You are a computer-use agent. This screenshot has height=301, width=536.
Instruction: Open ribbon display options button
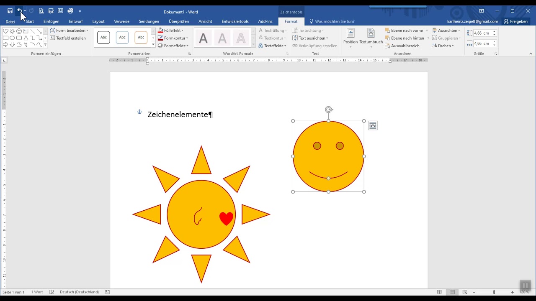[x=482, y=11]
